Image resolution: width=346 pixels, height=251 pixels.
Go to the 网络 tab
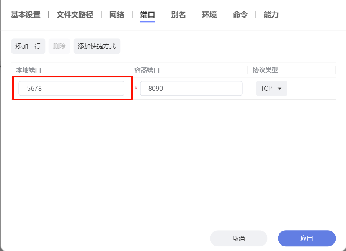116,15
